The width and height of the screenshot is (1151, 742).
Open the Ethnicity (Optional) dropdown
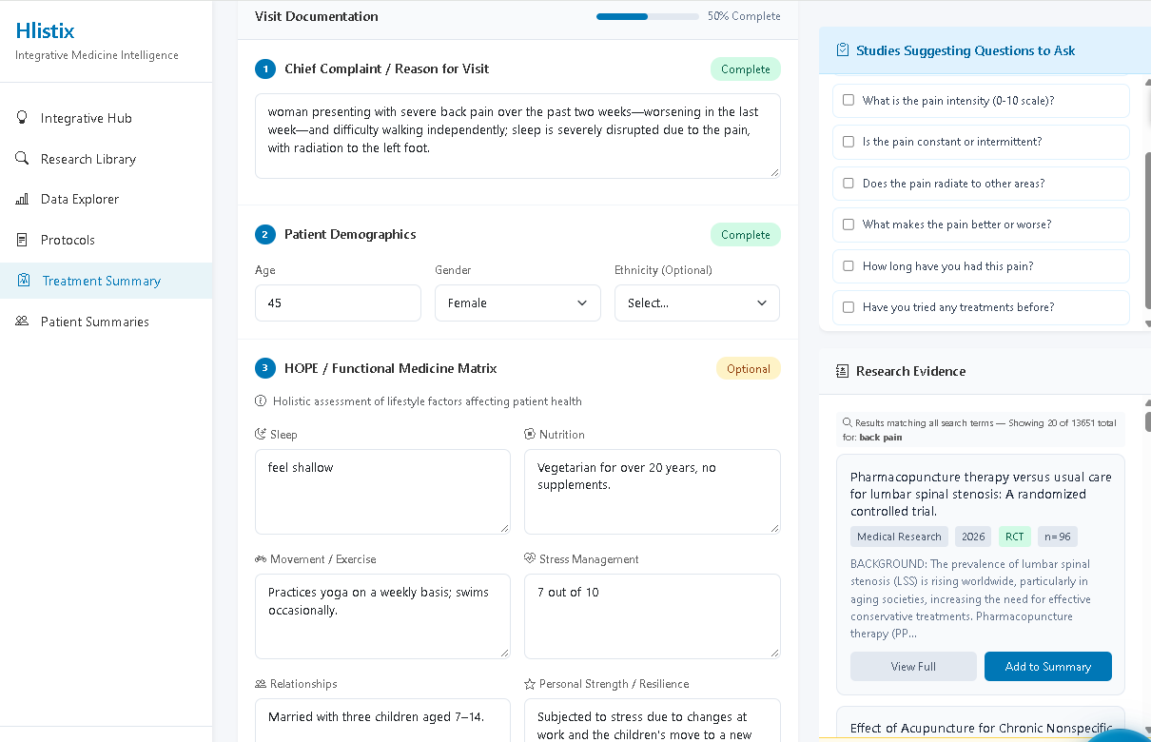click(x=697, y=303)
